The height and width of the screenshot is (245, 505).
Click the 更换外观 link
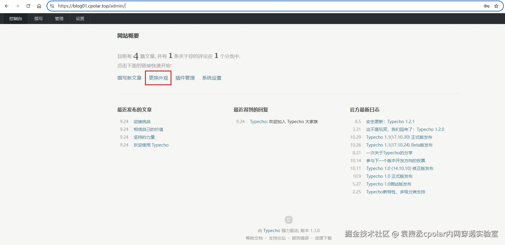[x=159, y=78]
